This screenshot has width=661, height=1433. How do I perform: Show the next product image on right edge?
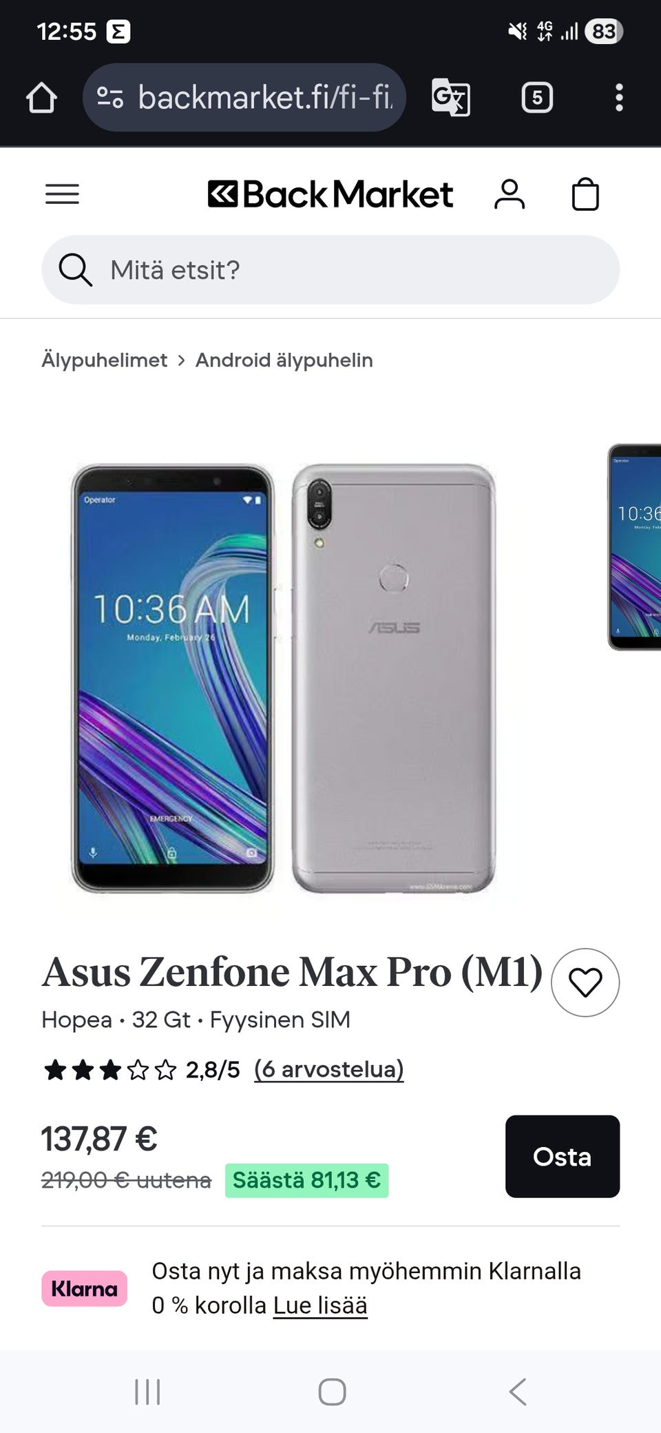(634, 547)
